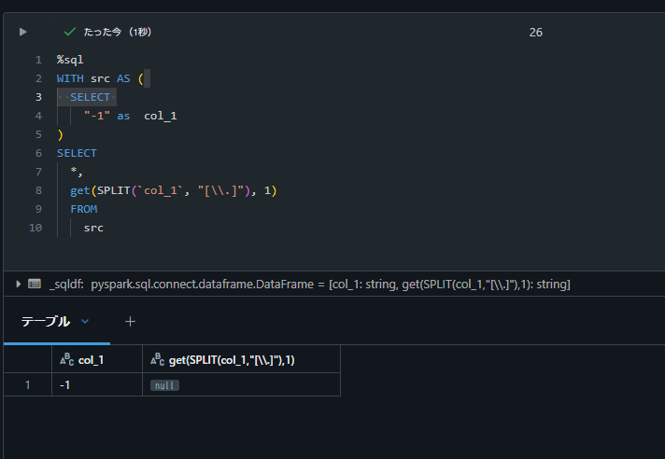Image resolution: width=665 pixels, height=459 pixels.
Task: Click the closing parenthesis on line 5
Action: pos(60,134)
